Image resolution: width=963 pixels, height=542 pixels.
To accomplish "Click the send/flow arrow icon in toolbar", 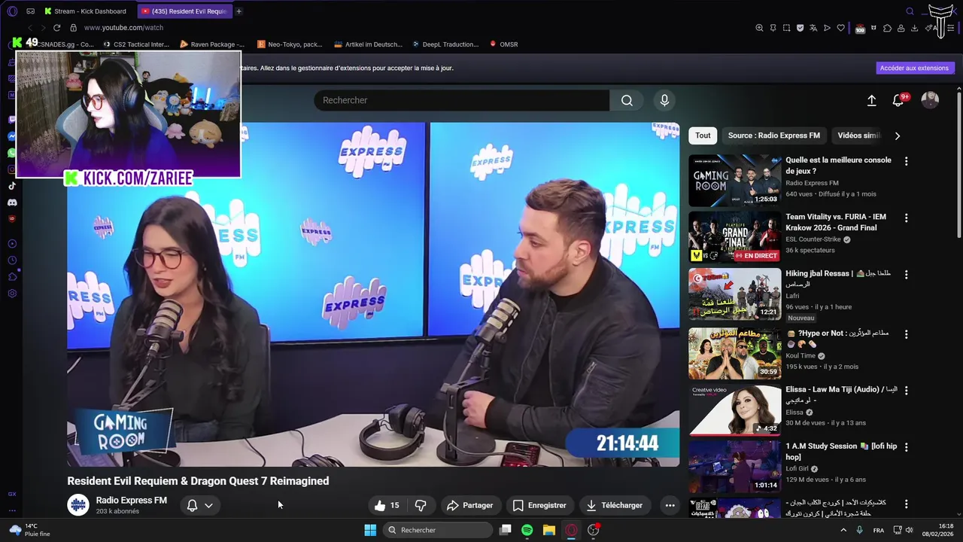I will point(827,28).
